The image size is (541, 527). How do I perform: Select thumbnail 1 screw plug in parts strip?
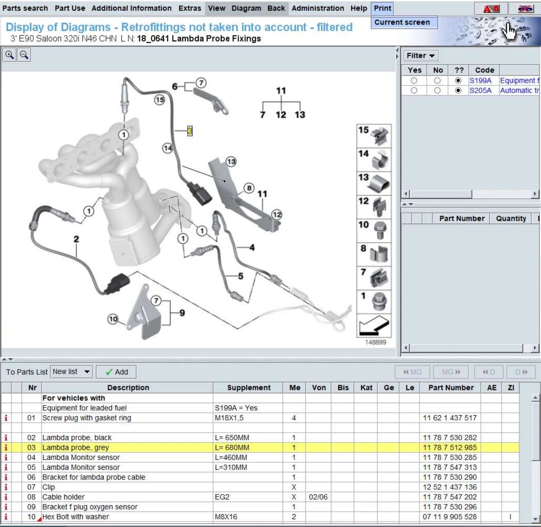click(374, 302)
